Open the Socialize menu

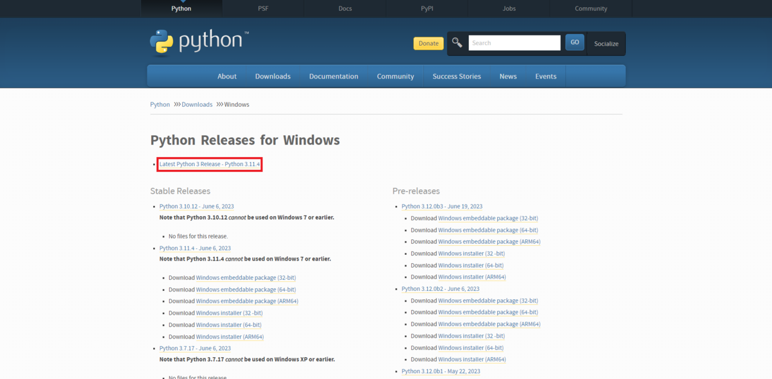606,44
